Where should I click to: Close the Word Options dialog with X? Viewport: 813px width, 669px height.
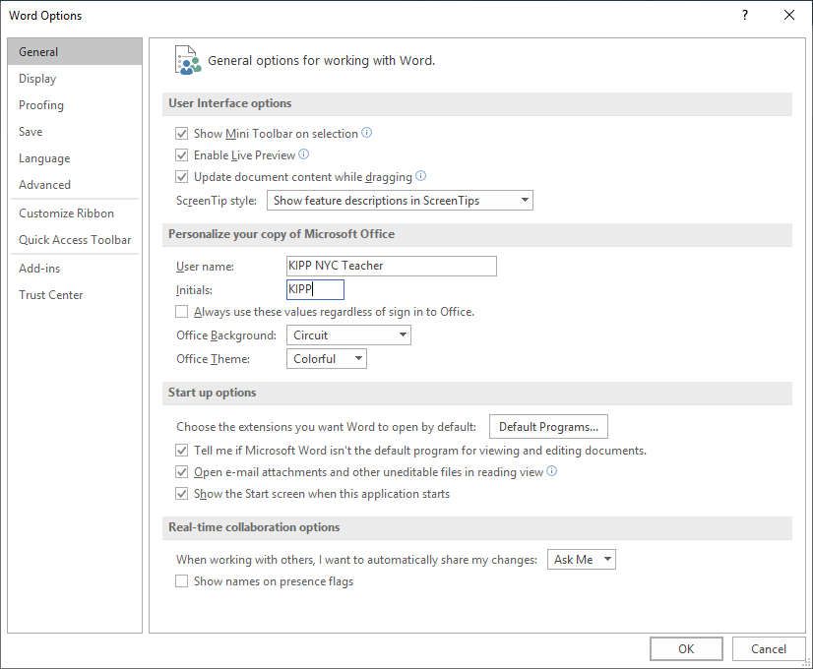coord(789,15)
